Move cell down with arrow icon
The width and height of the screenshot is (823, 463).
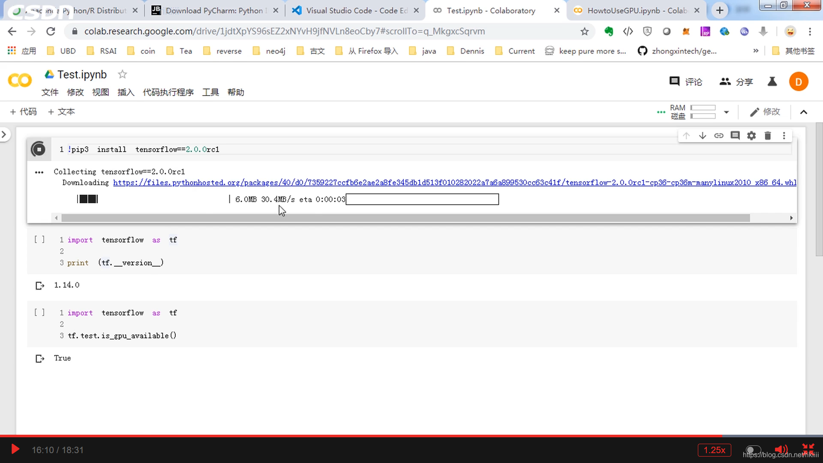pos(703,135)
